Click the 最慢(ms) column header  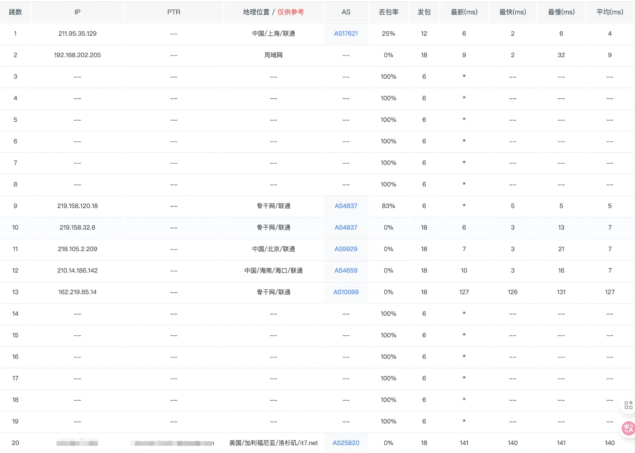coord(561,12)
